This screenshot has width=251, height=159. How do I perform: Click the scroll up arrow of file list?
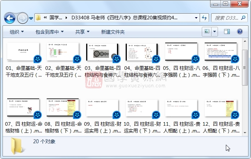click(x=245, y=41)
